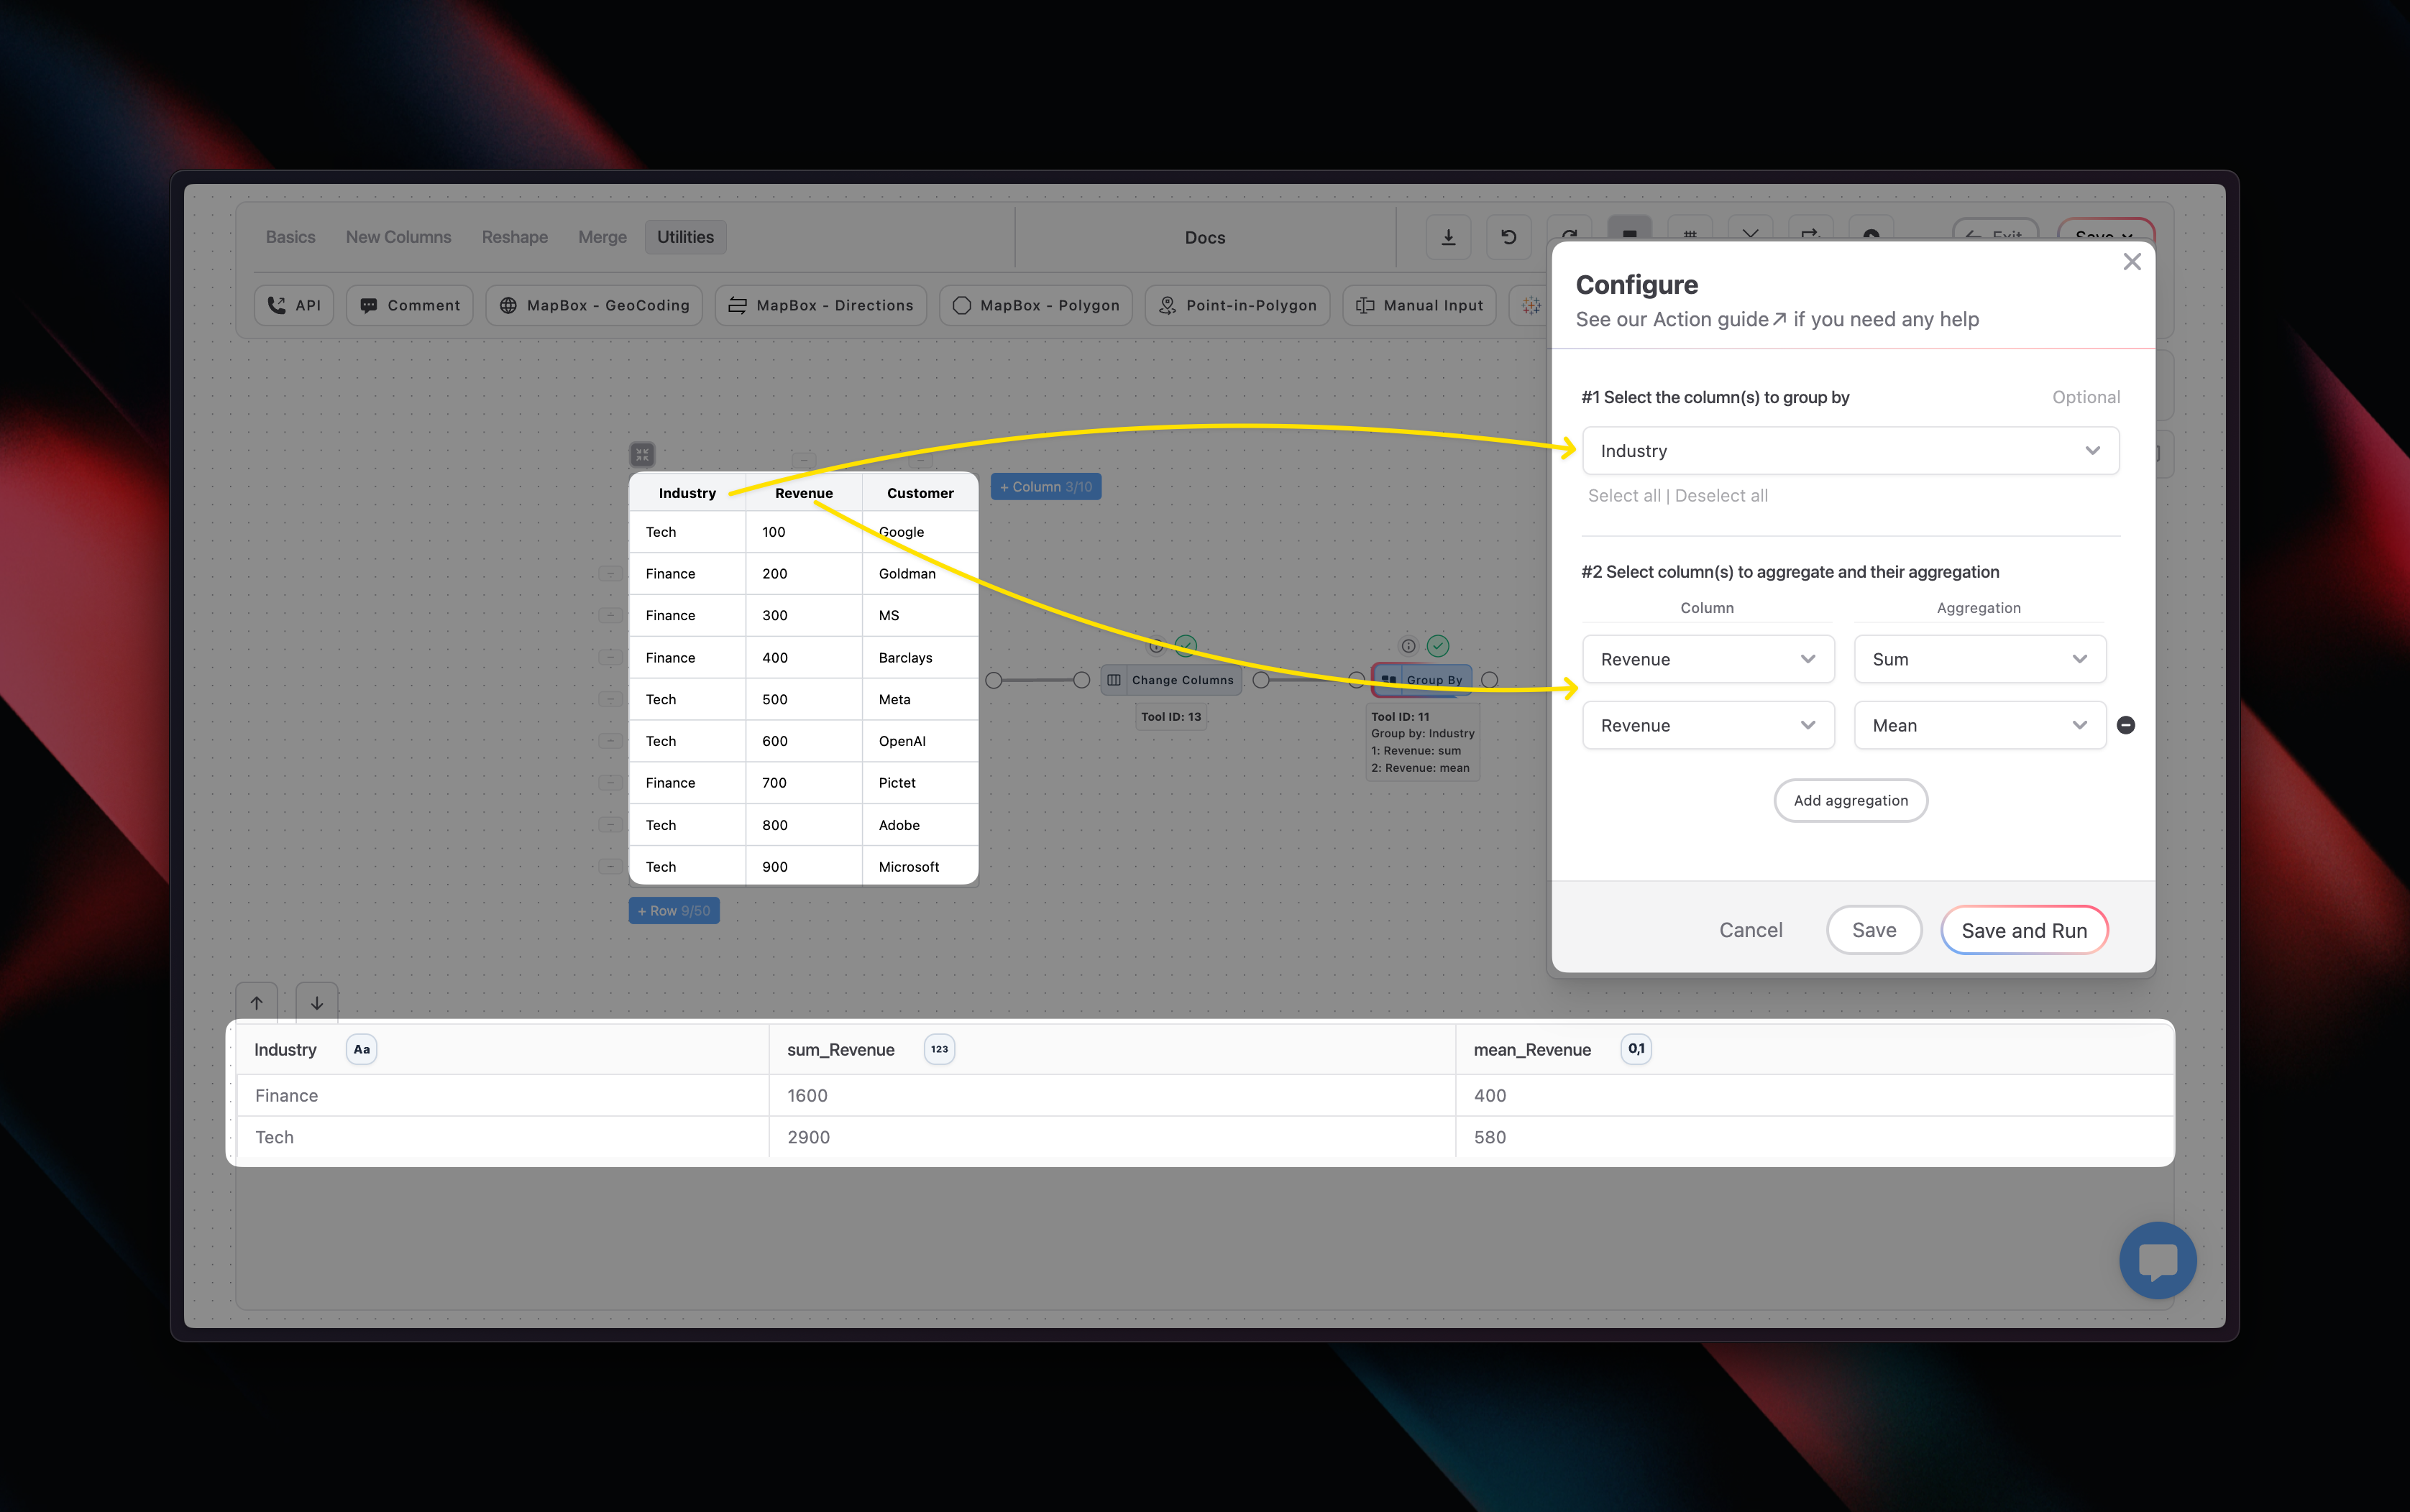Open the first Revenue column dropdown beside Sum

1708,659
